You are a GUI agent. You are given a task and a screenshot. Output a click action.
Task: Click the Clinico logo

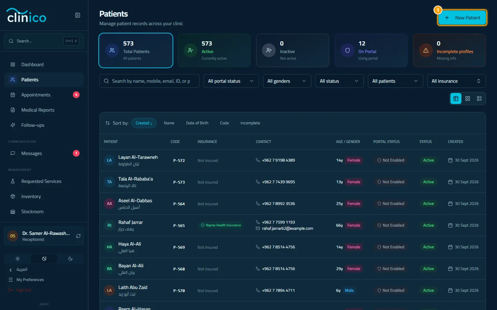[x=27, y=15]
